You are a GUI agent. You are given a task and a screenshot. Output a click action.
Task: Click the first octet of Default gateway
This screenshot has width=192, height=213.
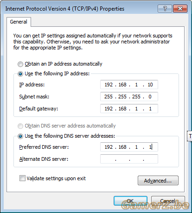tap(109, 109)
